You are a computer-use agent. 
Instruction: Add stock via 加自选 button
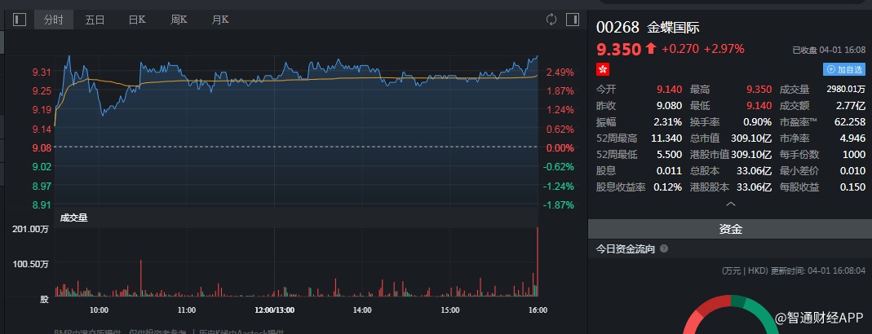pyautogui.click(x=843, y=70)
